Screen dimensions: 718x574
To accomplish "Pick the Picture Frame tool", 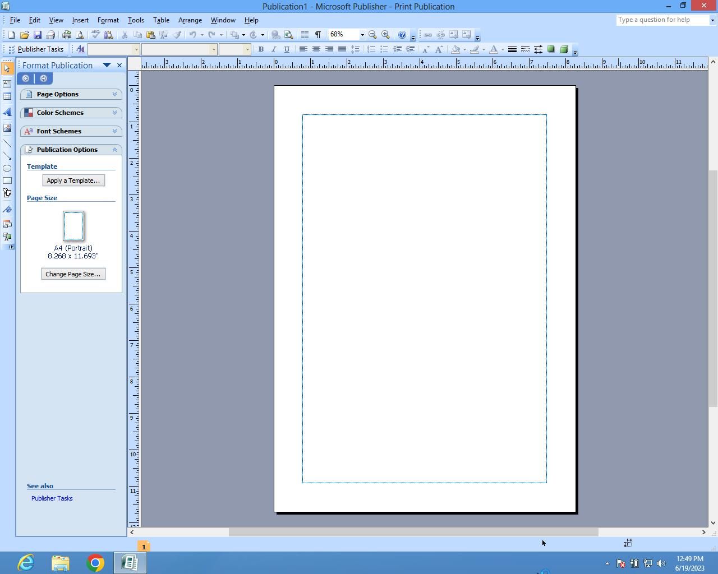I will [7, 128].
